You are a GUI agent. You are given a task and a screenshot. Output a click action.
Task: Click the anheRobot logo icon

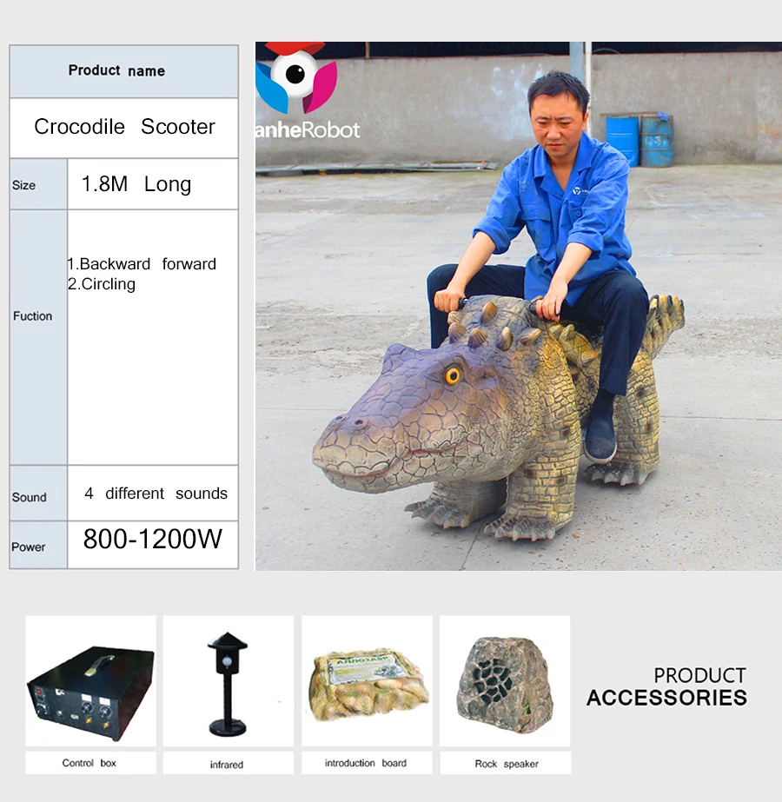click(x=295, y=77)
